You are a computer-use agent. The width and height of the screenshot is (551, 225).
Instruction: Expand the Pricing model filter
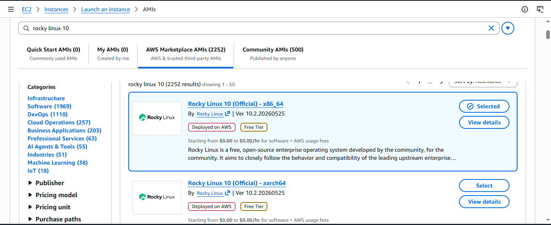52,195
